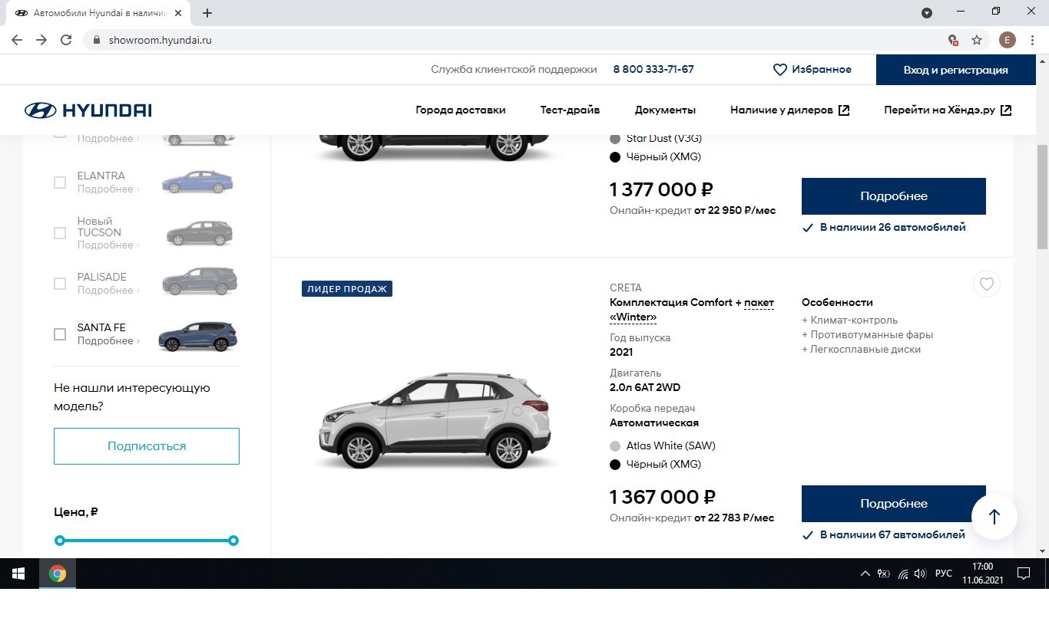Viewport: 1049px width, 618px height.
Task: Open Наличие у дилеров link
Action: (790, 110)
